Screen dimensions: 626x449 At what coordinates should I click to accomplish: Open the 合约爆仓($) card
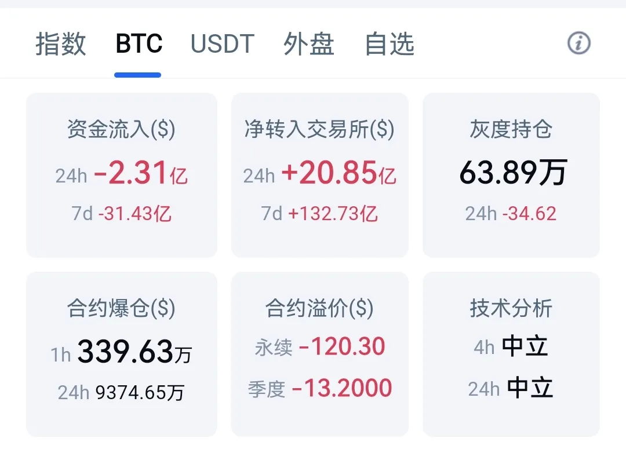(122, 355)
